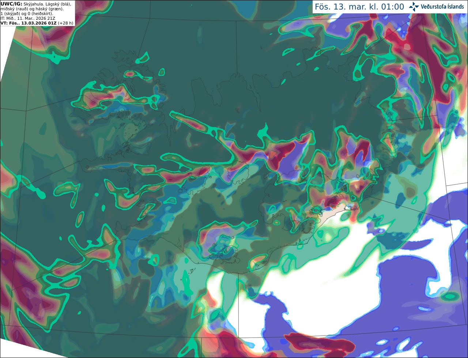The image size is (468, 358).
Task: Click the 'Fös. 13. mar. kl. 01:00' timestamp
Action: pyautogui.click(x=359, y=7)
